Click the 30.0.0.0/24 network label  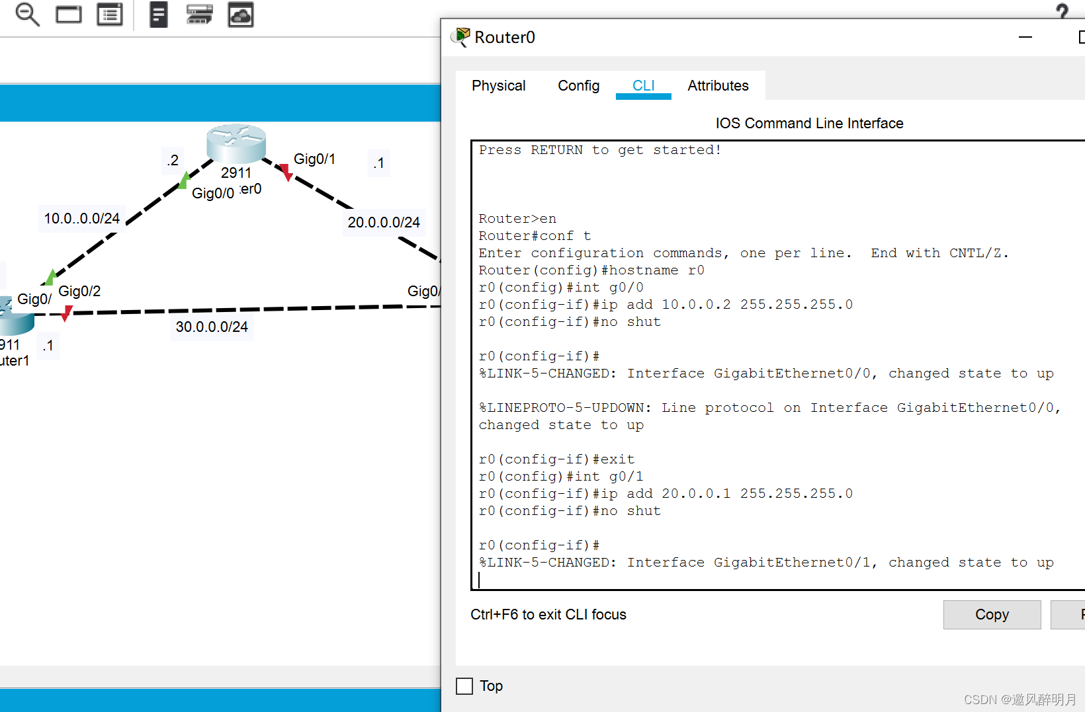click(x=212, y=327)
